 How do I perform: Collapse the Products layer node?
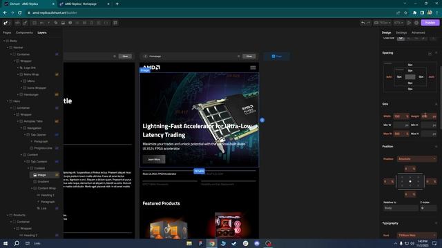click(x=8, y=215)
